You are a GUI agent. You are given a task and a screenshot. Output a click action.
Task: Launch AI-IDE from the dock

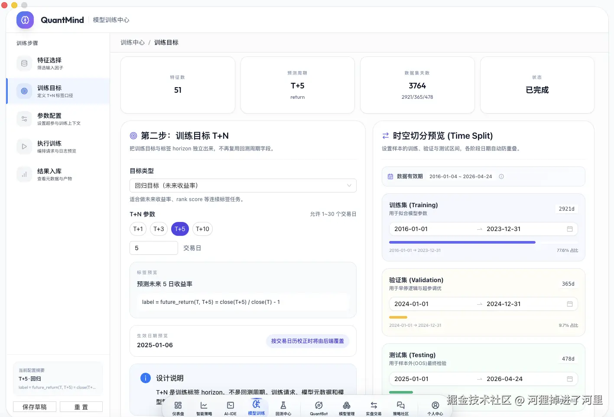231,407
